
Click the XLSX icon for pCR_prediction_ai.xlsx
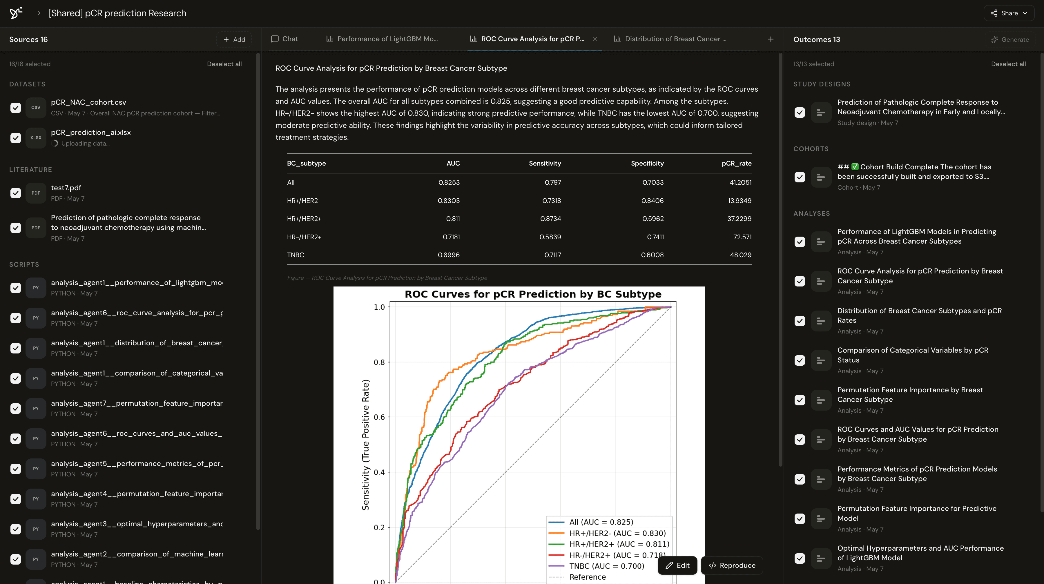pos(36,138)
